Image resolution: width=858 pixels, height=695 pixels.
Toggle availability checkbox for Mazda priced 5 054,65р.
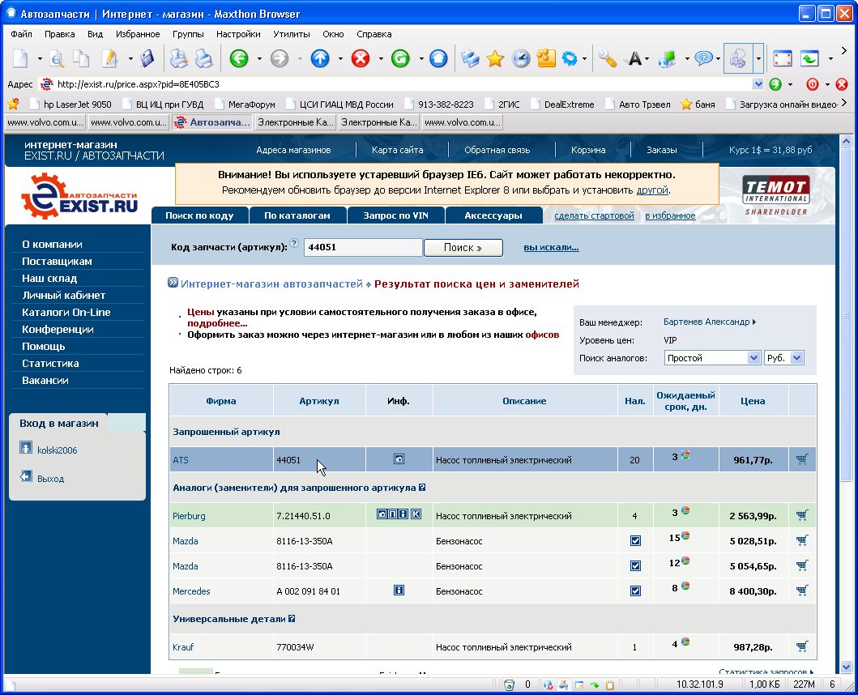pos(635,565)
